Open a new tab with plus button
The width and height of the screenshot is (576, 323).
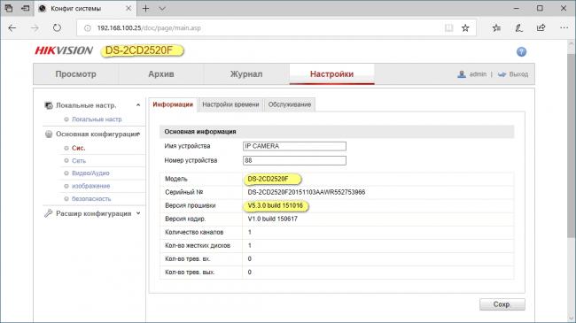pos(146,8)
